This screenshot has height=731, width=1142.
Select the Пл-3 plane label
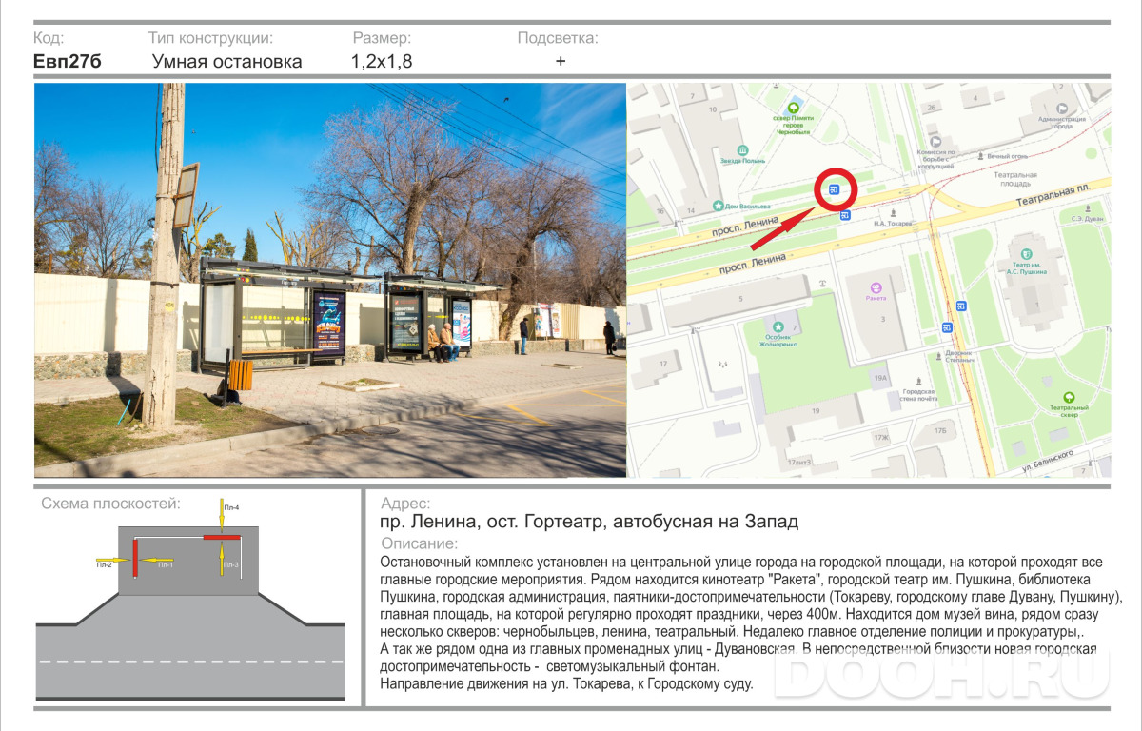click(231, 565)
